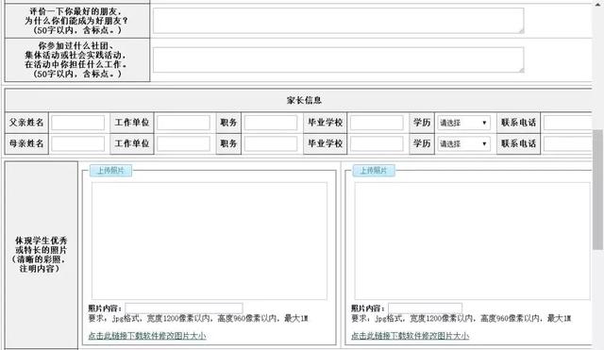The height and width of the screenshot is (350, 604).
Task: Click father's 职务 input field
Action: pyautogui.click(x=271, y=123)
